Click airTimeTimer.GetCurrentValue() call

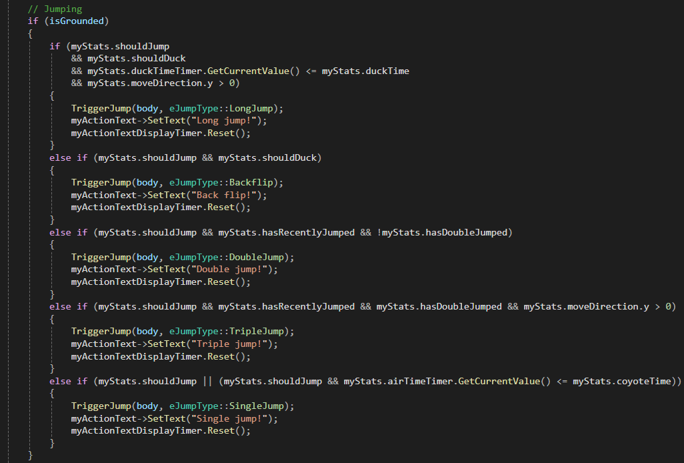pyautogui.click(x=469, y=382)
